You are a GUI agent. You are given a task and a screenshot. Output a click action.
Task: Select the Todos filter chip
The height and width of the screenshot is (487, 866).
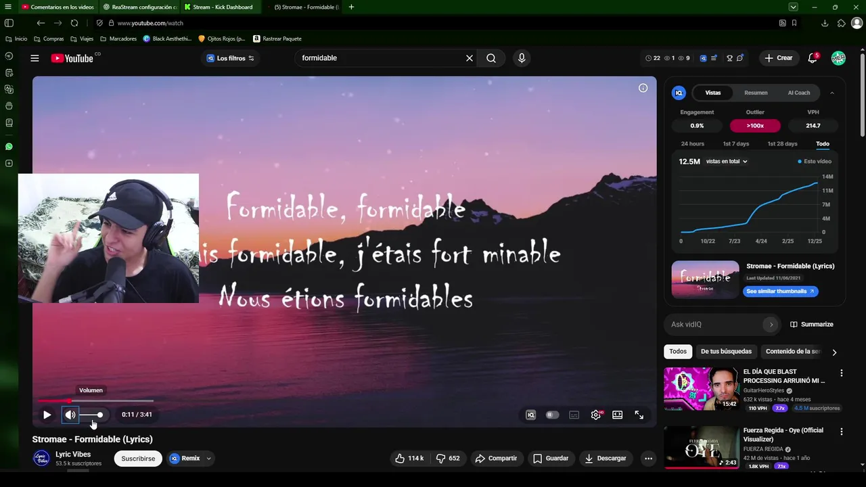(678, 352)
